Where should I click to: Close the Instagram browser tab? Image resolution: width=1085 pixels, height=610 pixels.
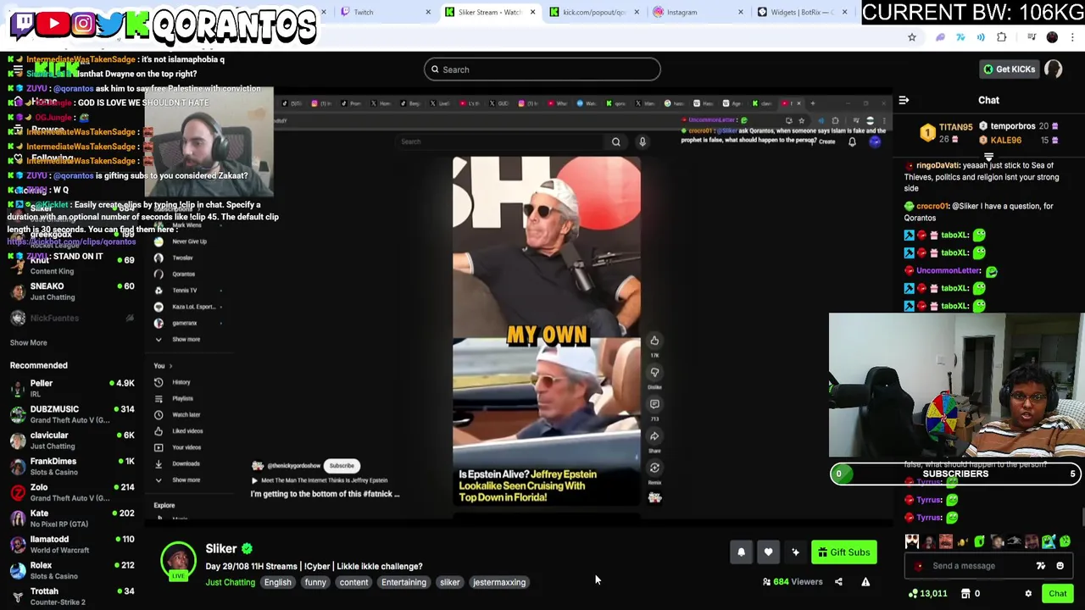click(741, 12)
